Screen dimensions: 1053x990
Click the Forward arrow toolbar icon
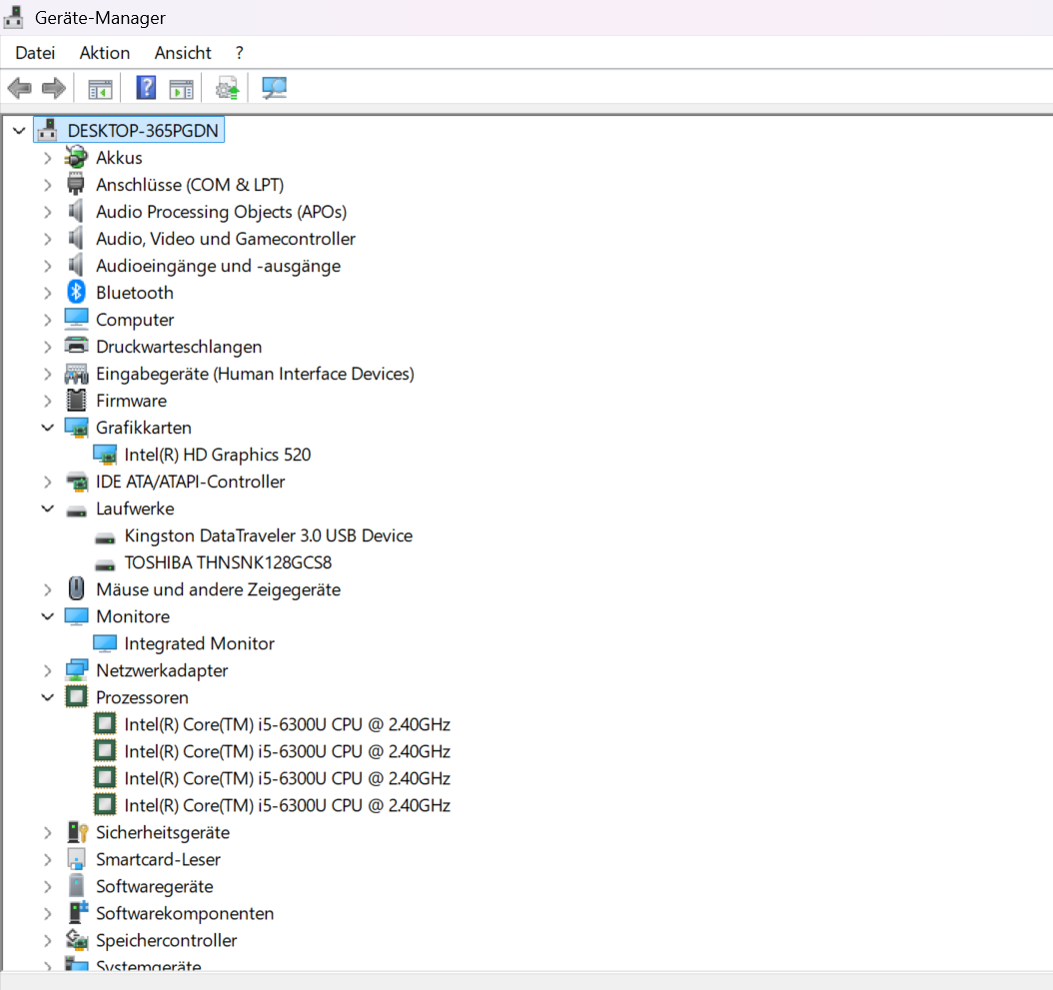[x=53, y=88]
